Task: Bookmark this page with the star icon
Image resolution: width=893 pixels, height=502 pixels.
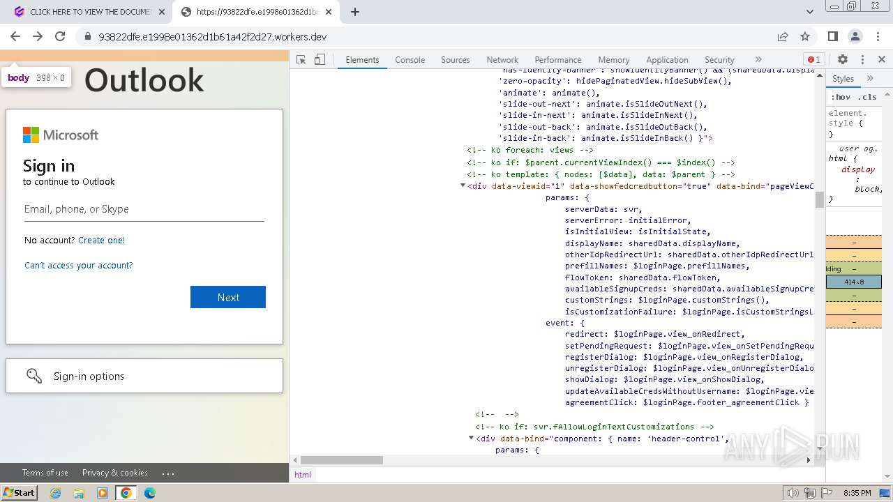Action: coord(805,36)
